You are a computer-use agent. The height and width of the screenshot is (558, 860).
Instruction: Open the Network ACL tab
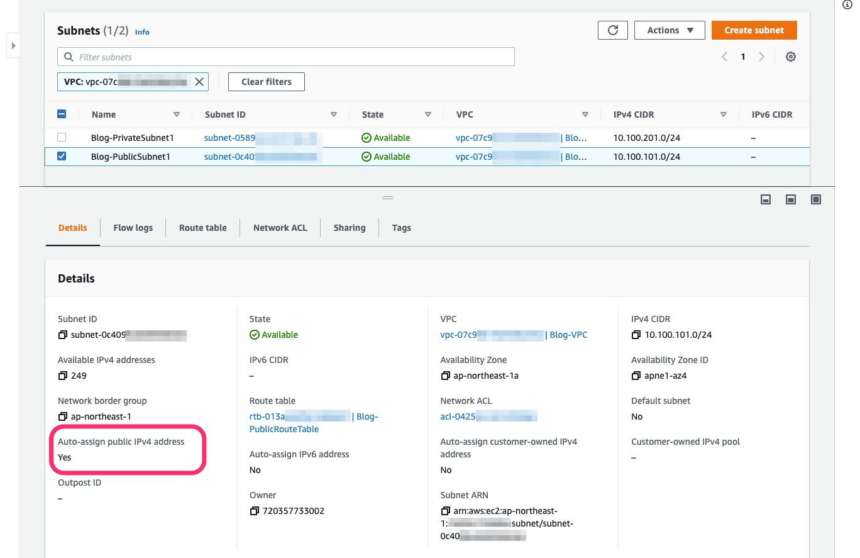click(280, 228)
